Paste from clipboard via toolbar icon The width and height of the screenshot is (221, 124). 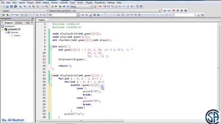37,7
